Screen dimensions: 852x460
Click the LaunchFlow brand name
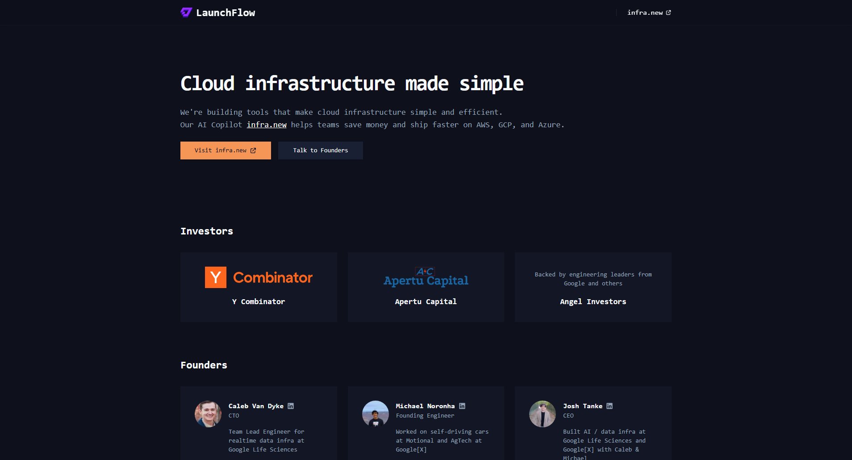pos(226,13)
